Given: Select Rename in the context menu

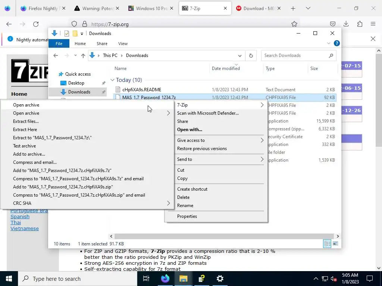Looking at the screenshot, I should point(185,206).
